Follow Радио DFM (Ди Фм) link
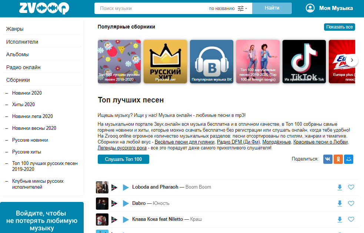This screenshot has height=233, width=364. point(238,142)
